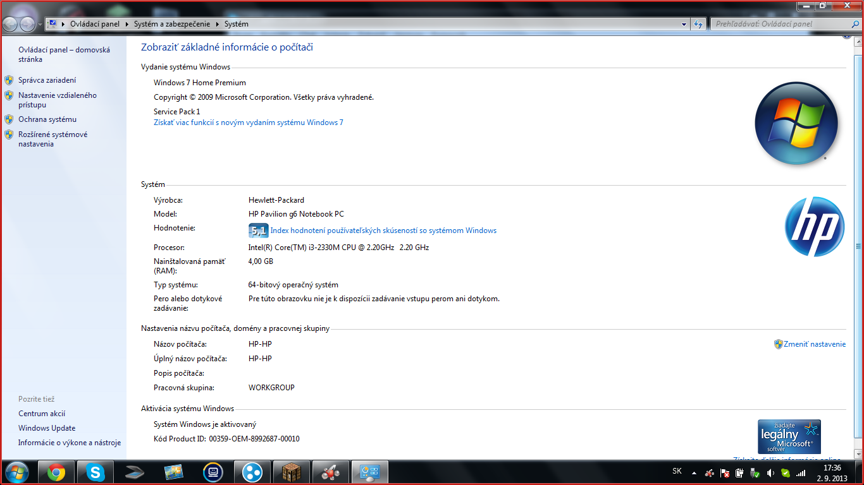Click the SK keyboard language indicator
Screen dimensions: 864x485
tap(677, 471)
